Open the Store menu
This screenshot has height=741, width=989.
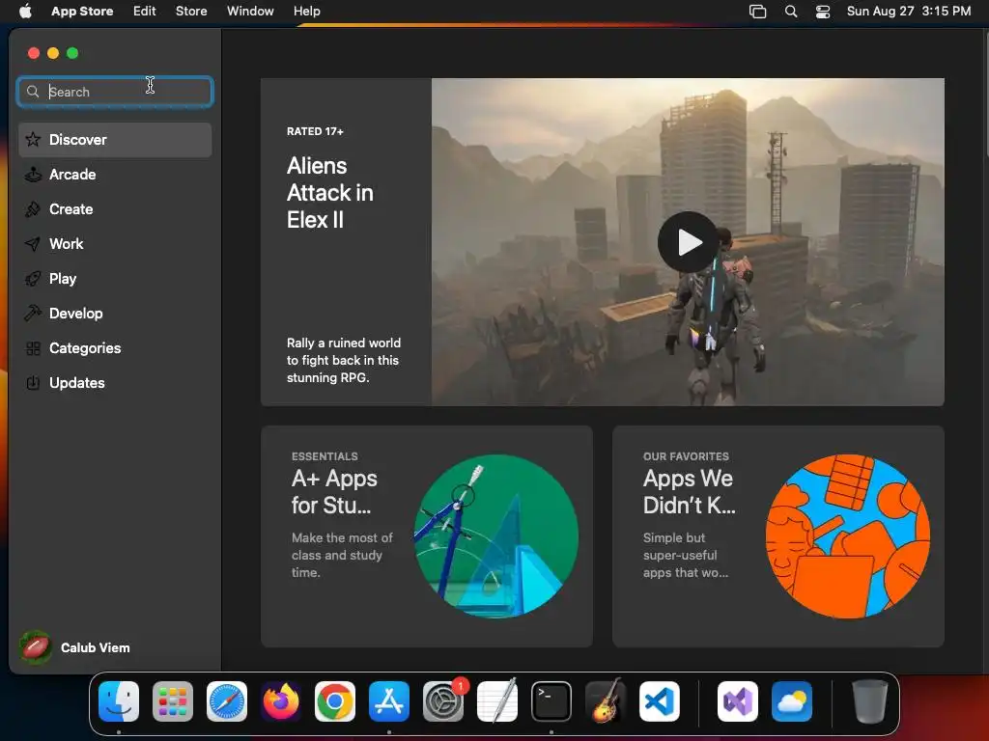coord(191,11)
